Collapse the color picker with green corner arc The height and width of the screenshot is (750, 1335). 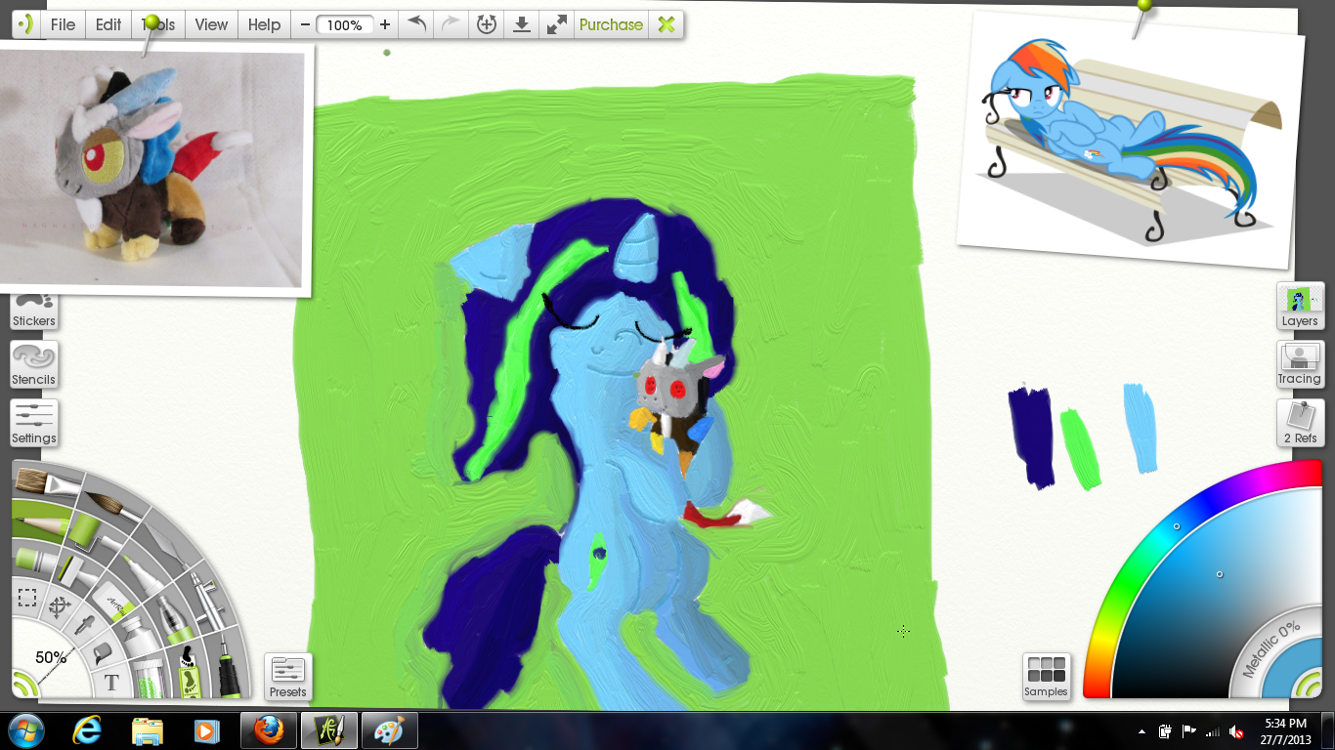(x=1306, y=683)
